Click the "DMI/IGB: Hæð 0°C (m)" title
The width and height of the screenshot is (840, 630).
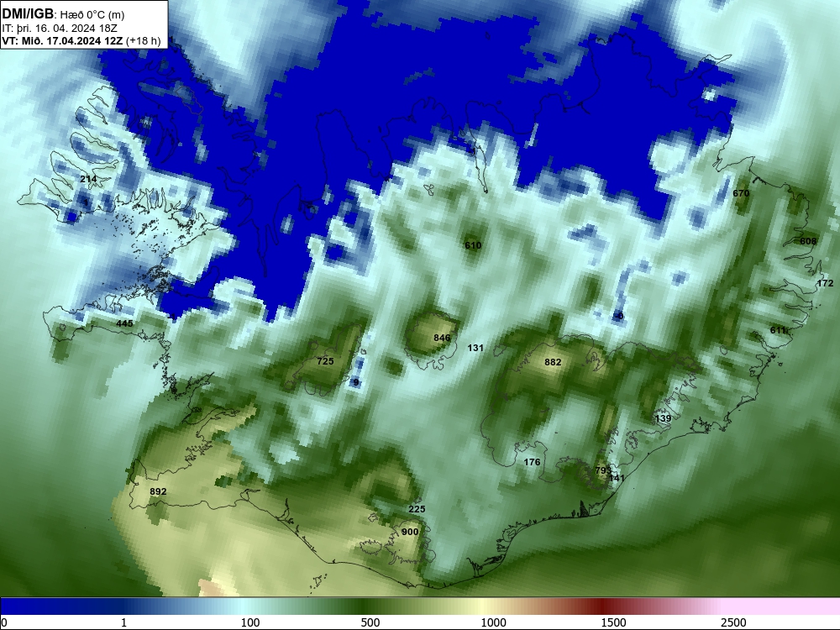63,14
